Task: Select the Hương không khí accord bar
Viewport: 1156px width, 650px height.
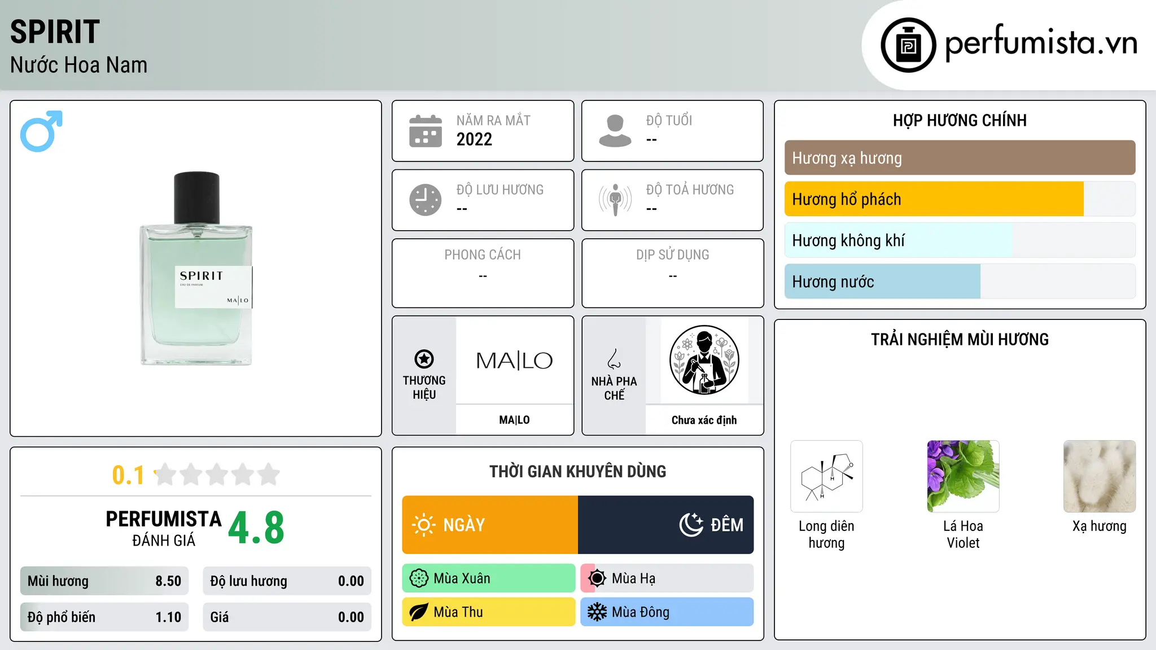Action: click(x=960, y=240)
